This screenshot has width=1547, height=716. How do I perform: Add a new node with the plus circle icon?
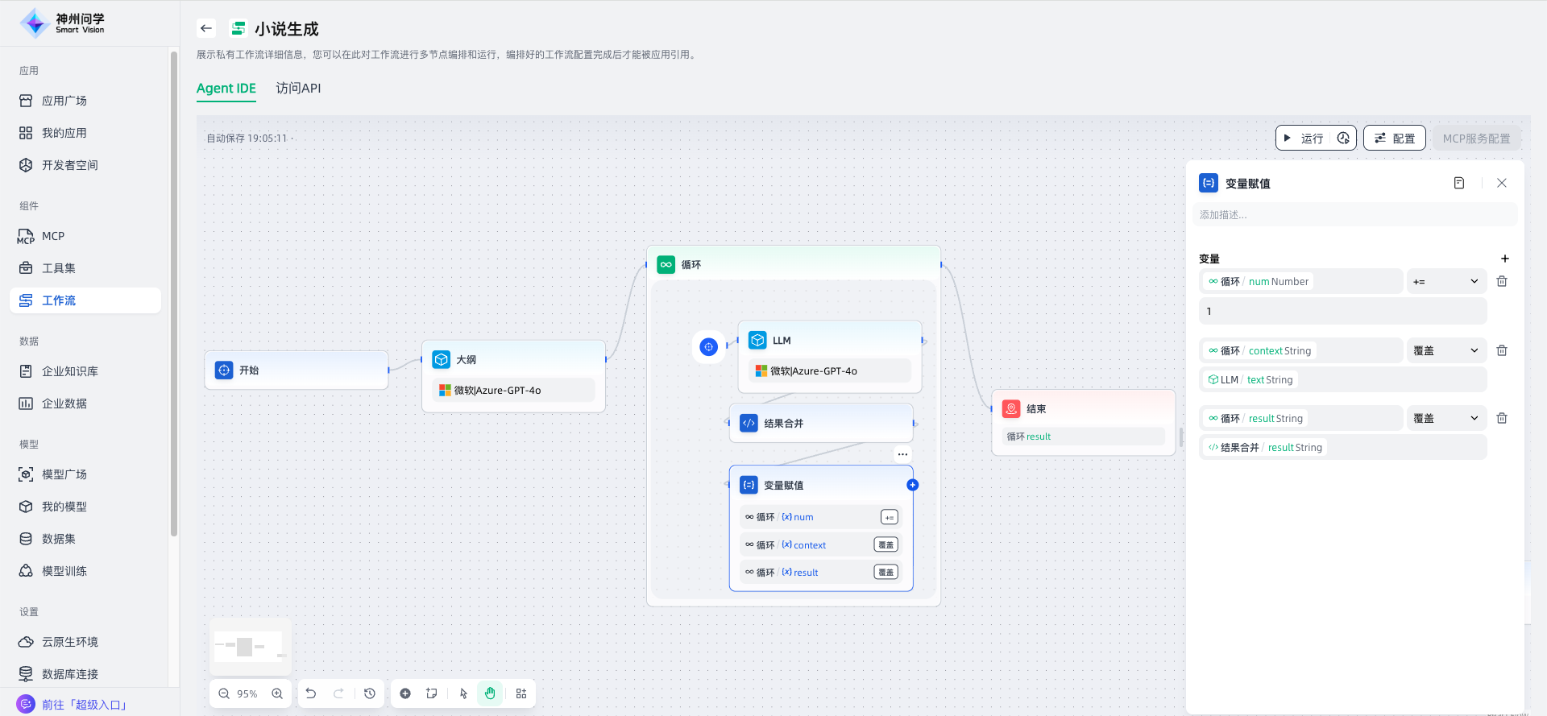point(405,693)
